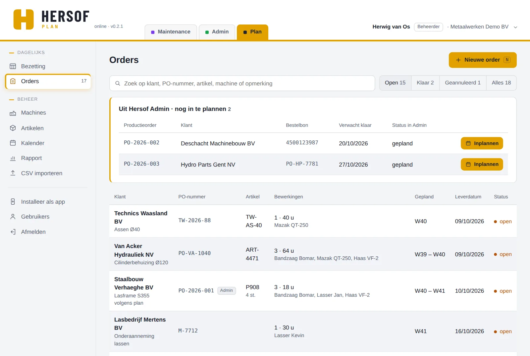This screenshot has width=530, height=356.
Task: Click the Machines factory icon
Action: coord(13,113)
